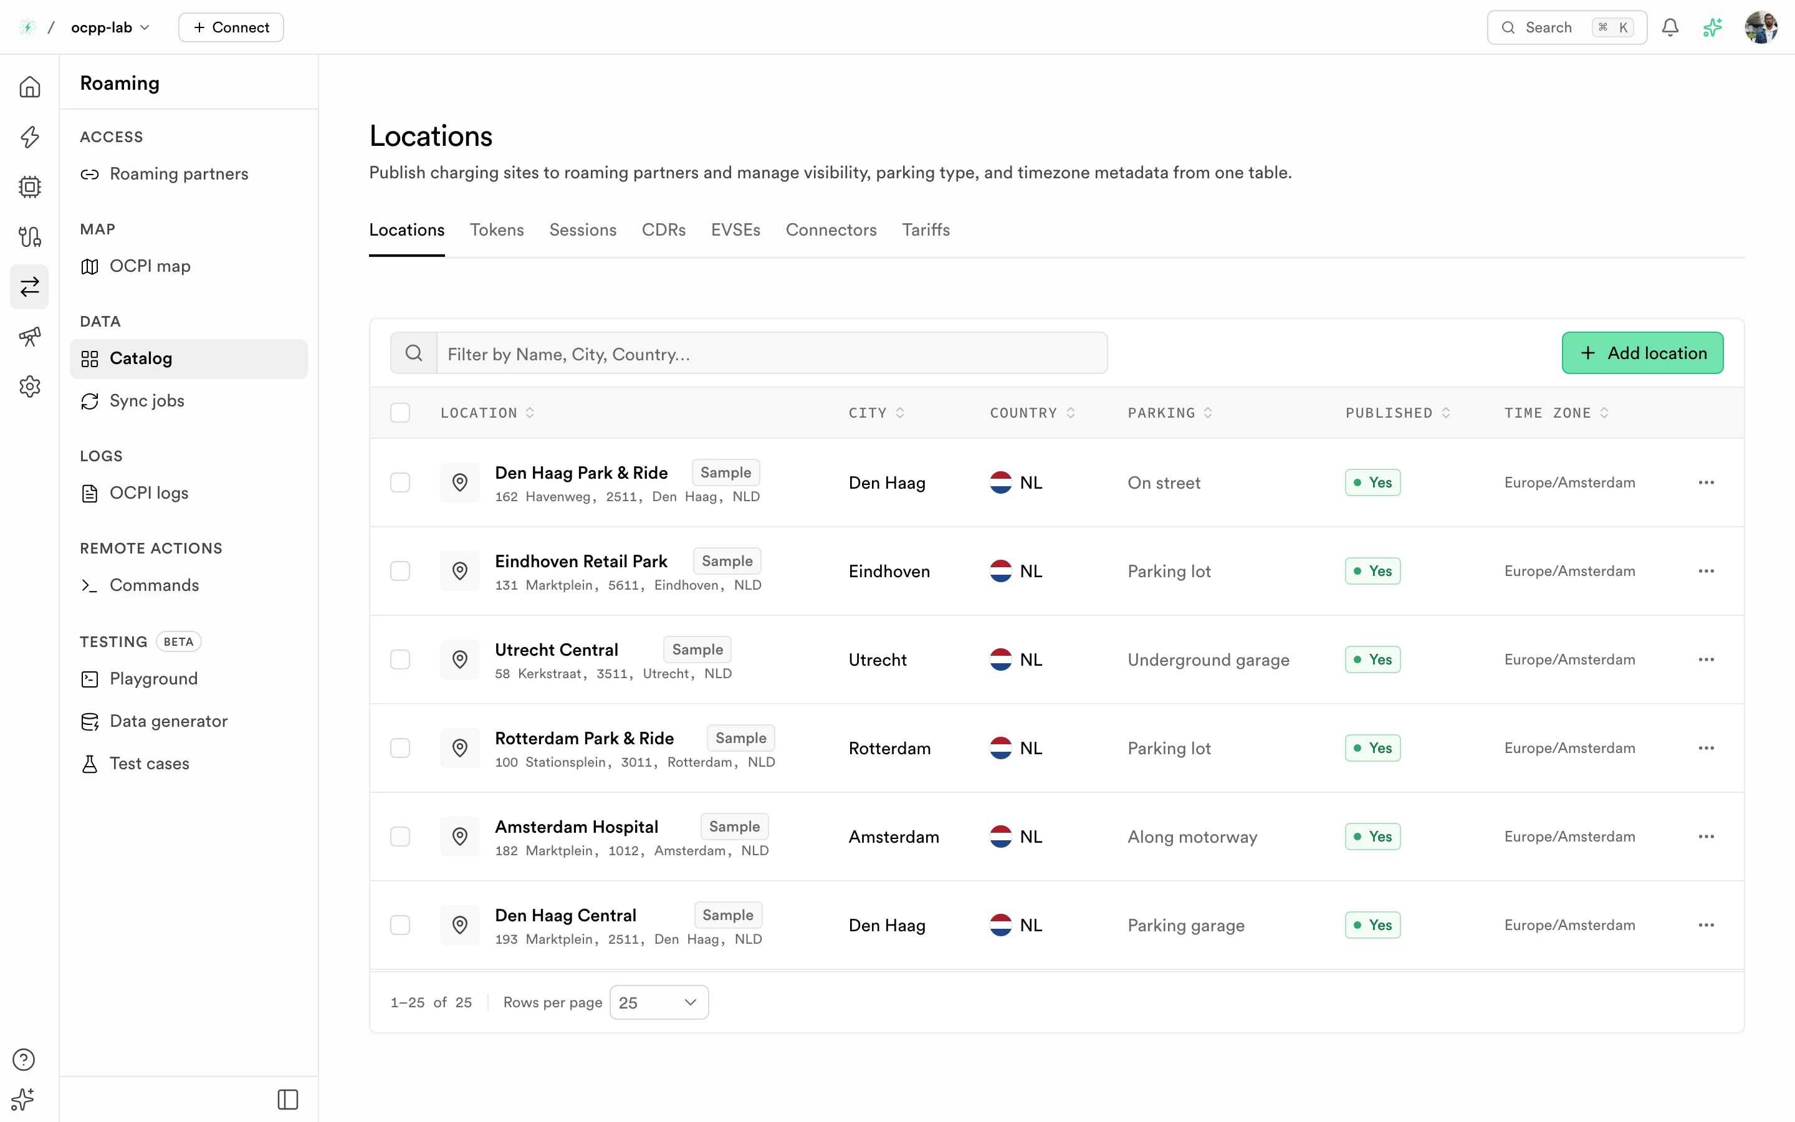
Task: Select Catalog in sidebar
Action: click(x=188, y=358)
